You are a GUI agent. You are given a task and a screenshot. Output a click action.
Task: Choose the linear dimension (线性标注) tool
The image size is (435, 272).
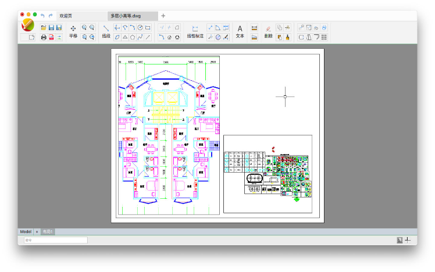195,31
